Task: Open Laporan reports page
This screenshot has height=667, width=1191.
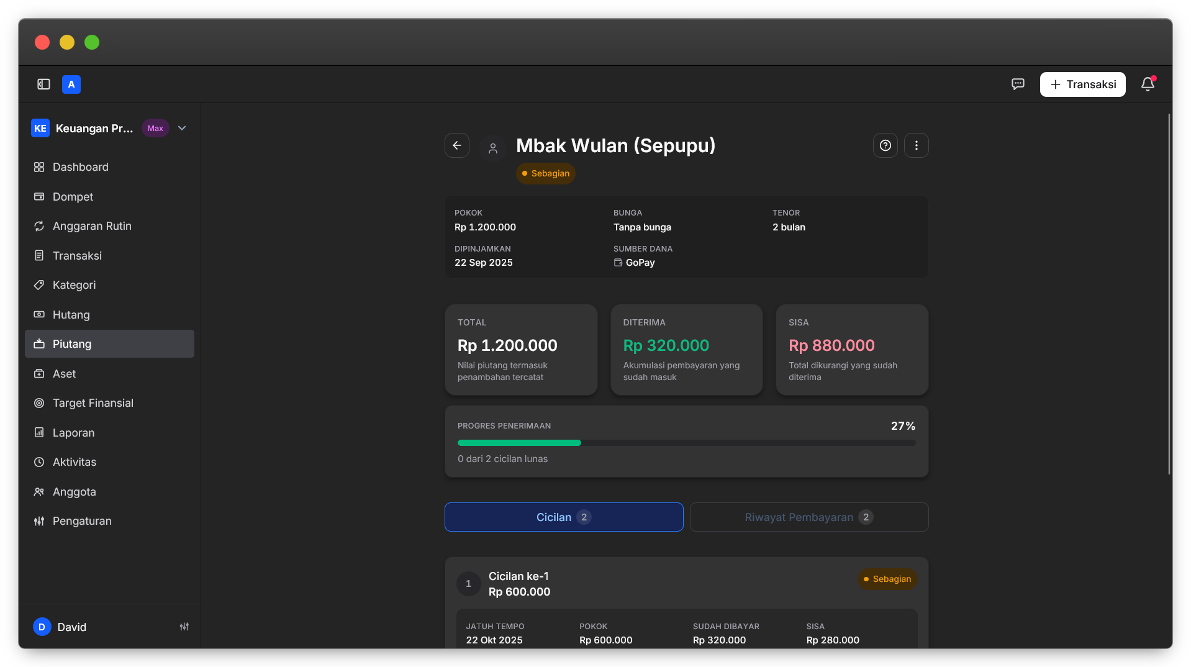Action: click(109, 433)
